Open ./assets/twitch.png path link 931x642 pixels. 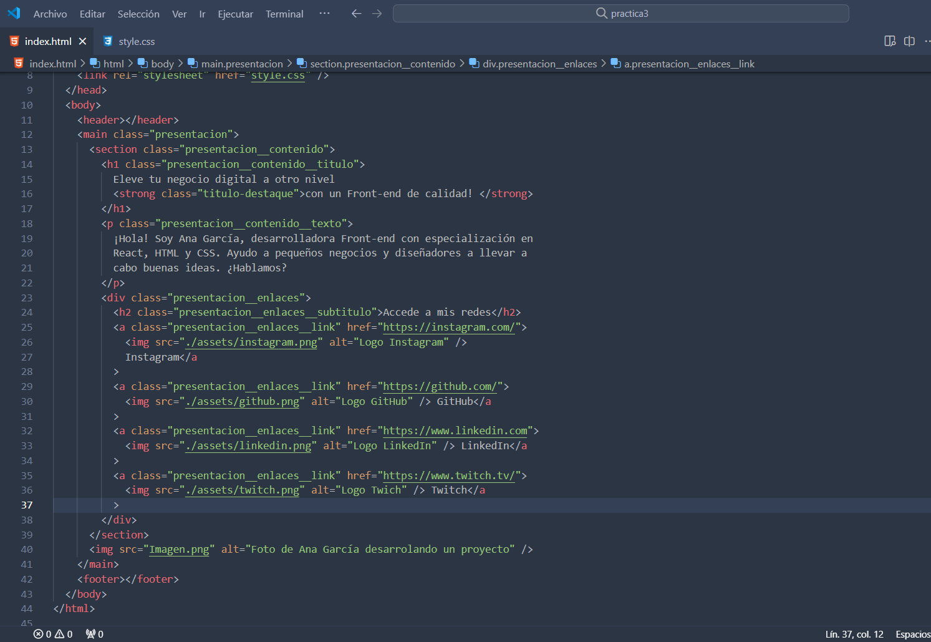243,490
